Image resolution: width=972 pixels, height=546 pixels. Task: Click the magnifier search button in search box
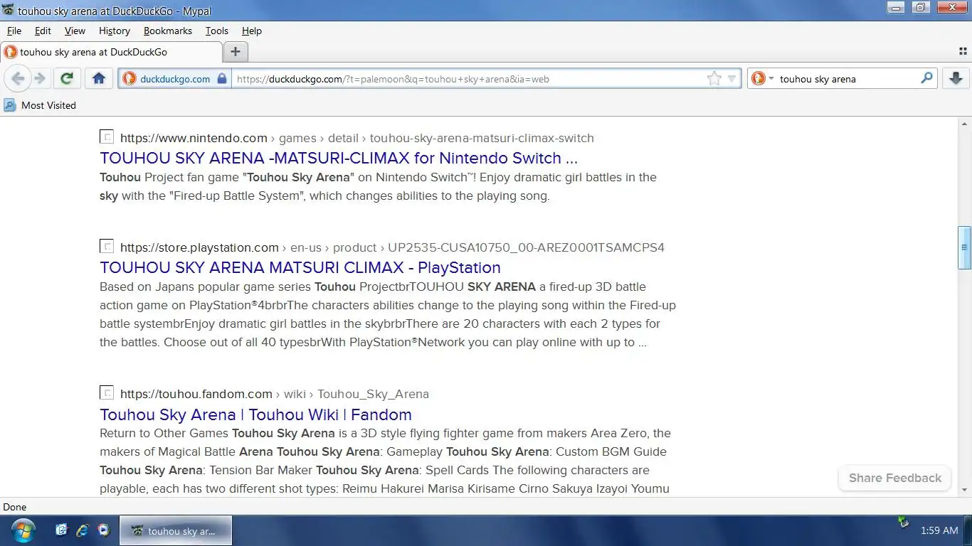click(926, 78)
